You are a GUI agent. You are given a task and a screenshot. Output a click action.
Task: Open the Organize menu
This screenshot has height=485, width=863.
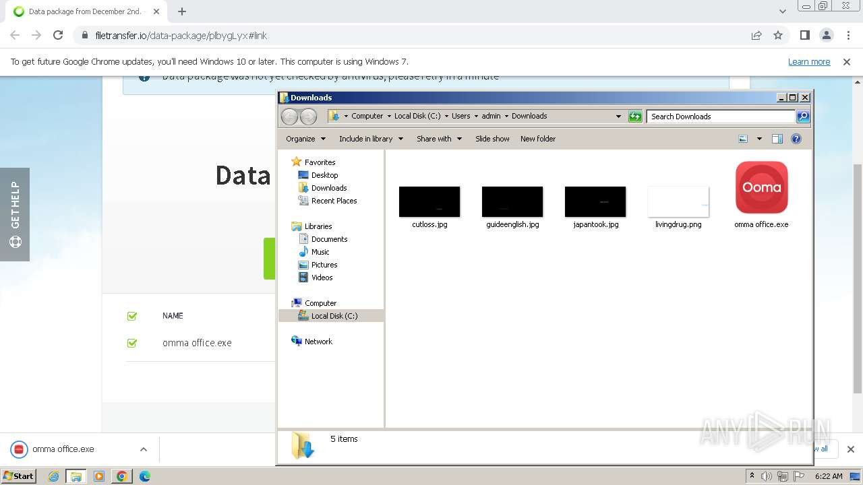[305, 139]
